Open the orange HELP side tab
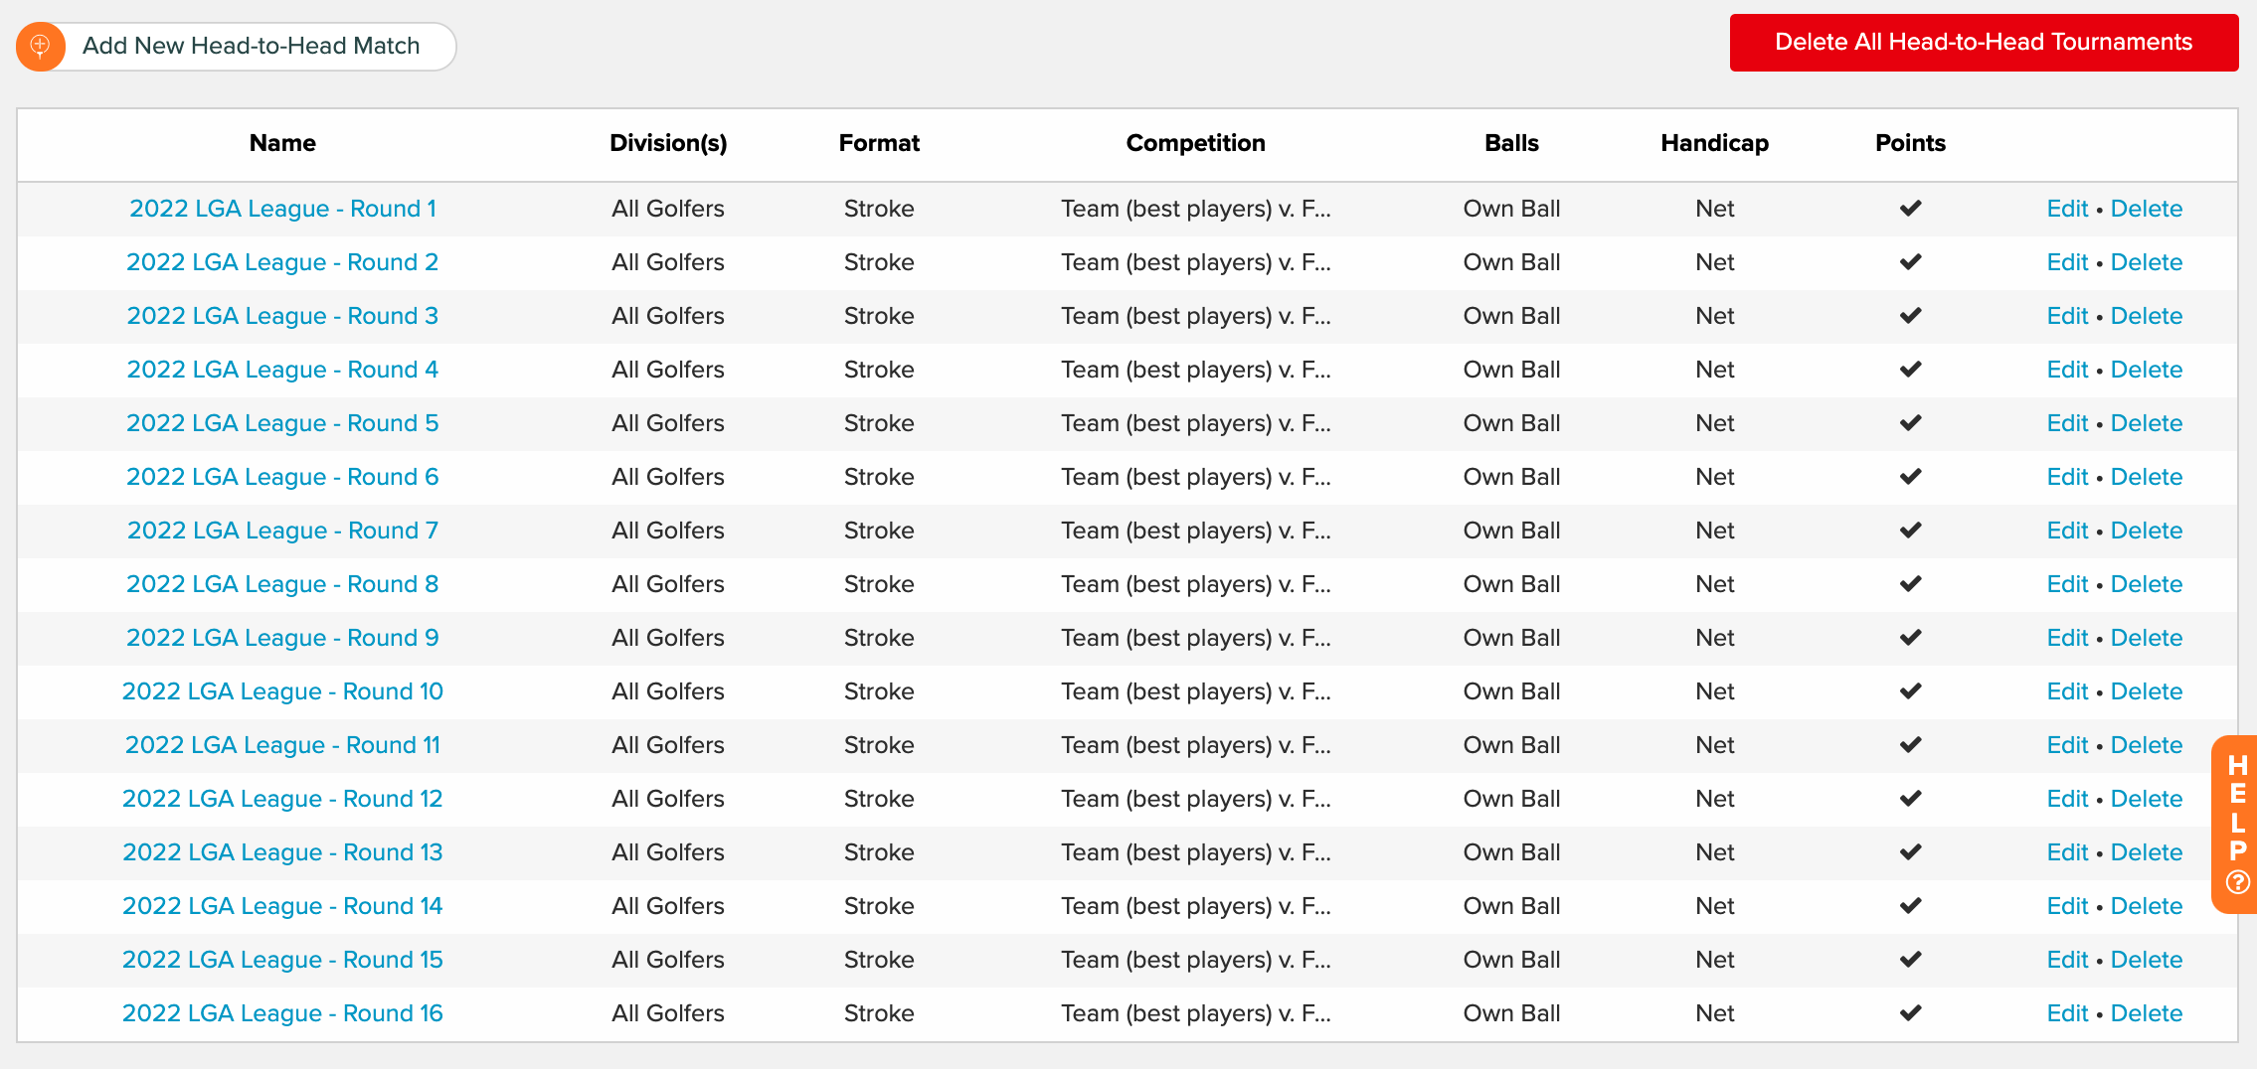This screenshot has width=2257, height=1069. coord(2235,824)
